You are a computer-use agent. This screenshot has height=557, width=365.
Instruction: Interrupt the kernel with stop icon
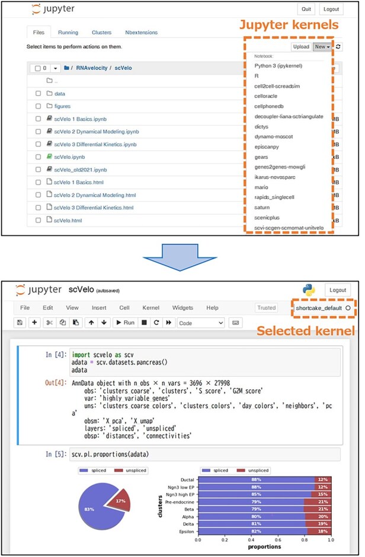[x=144, y=323]
